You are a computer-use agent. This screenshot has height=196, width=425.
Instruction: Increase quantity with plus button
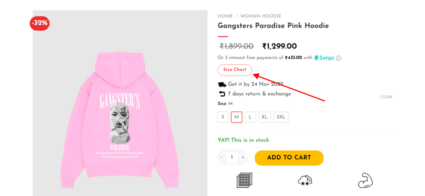[243, 157]
